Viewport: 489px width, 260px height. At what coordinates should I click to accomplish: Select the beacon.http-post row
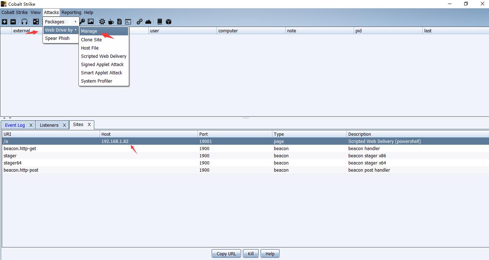[x=245, y=170]
